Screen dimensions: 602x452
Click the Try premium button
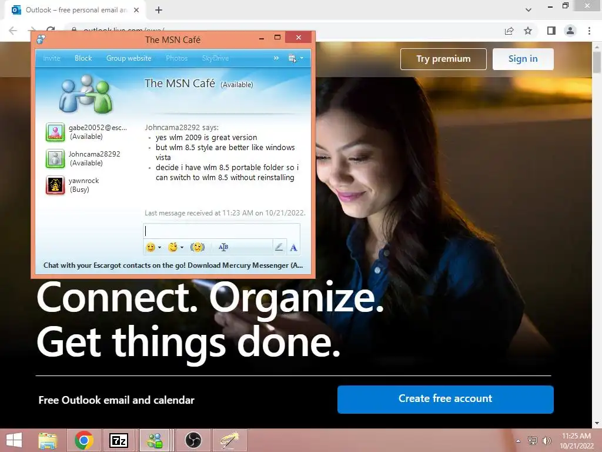(443, 59)
